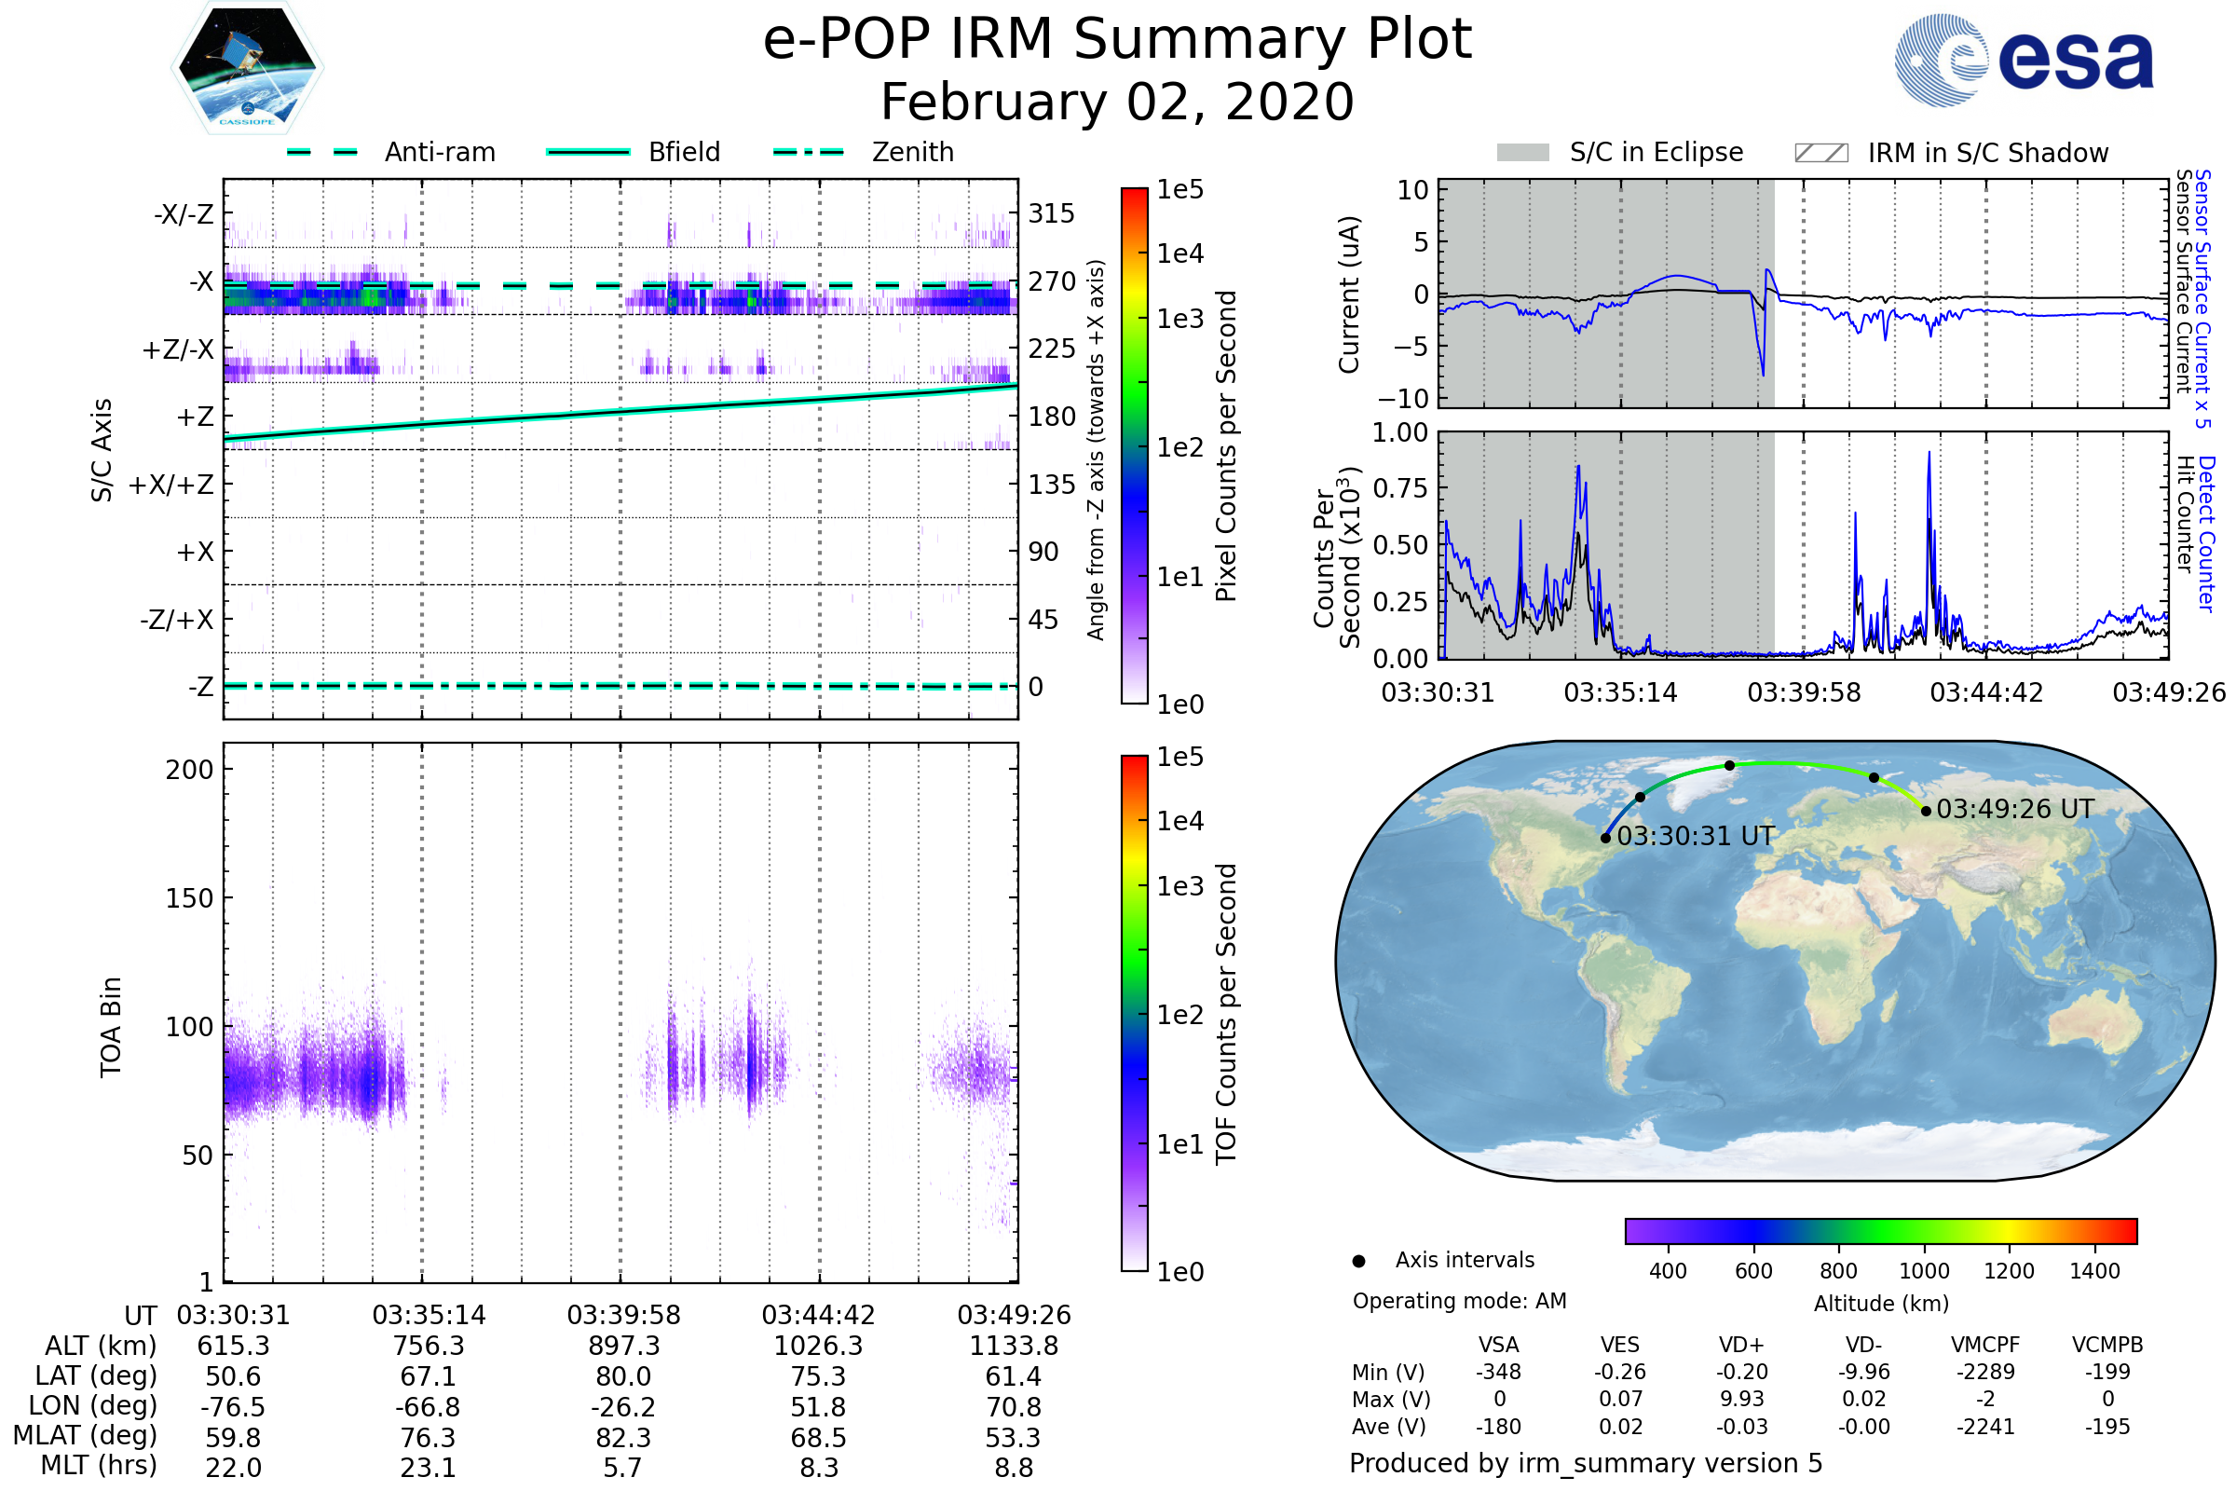Image resolution: width=2236 pixels, height=1491 pixels.
Task: Click the Produced by irm_summary version 5 text
Action: (x=1586, y=1462)
